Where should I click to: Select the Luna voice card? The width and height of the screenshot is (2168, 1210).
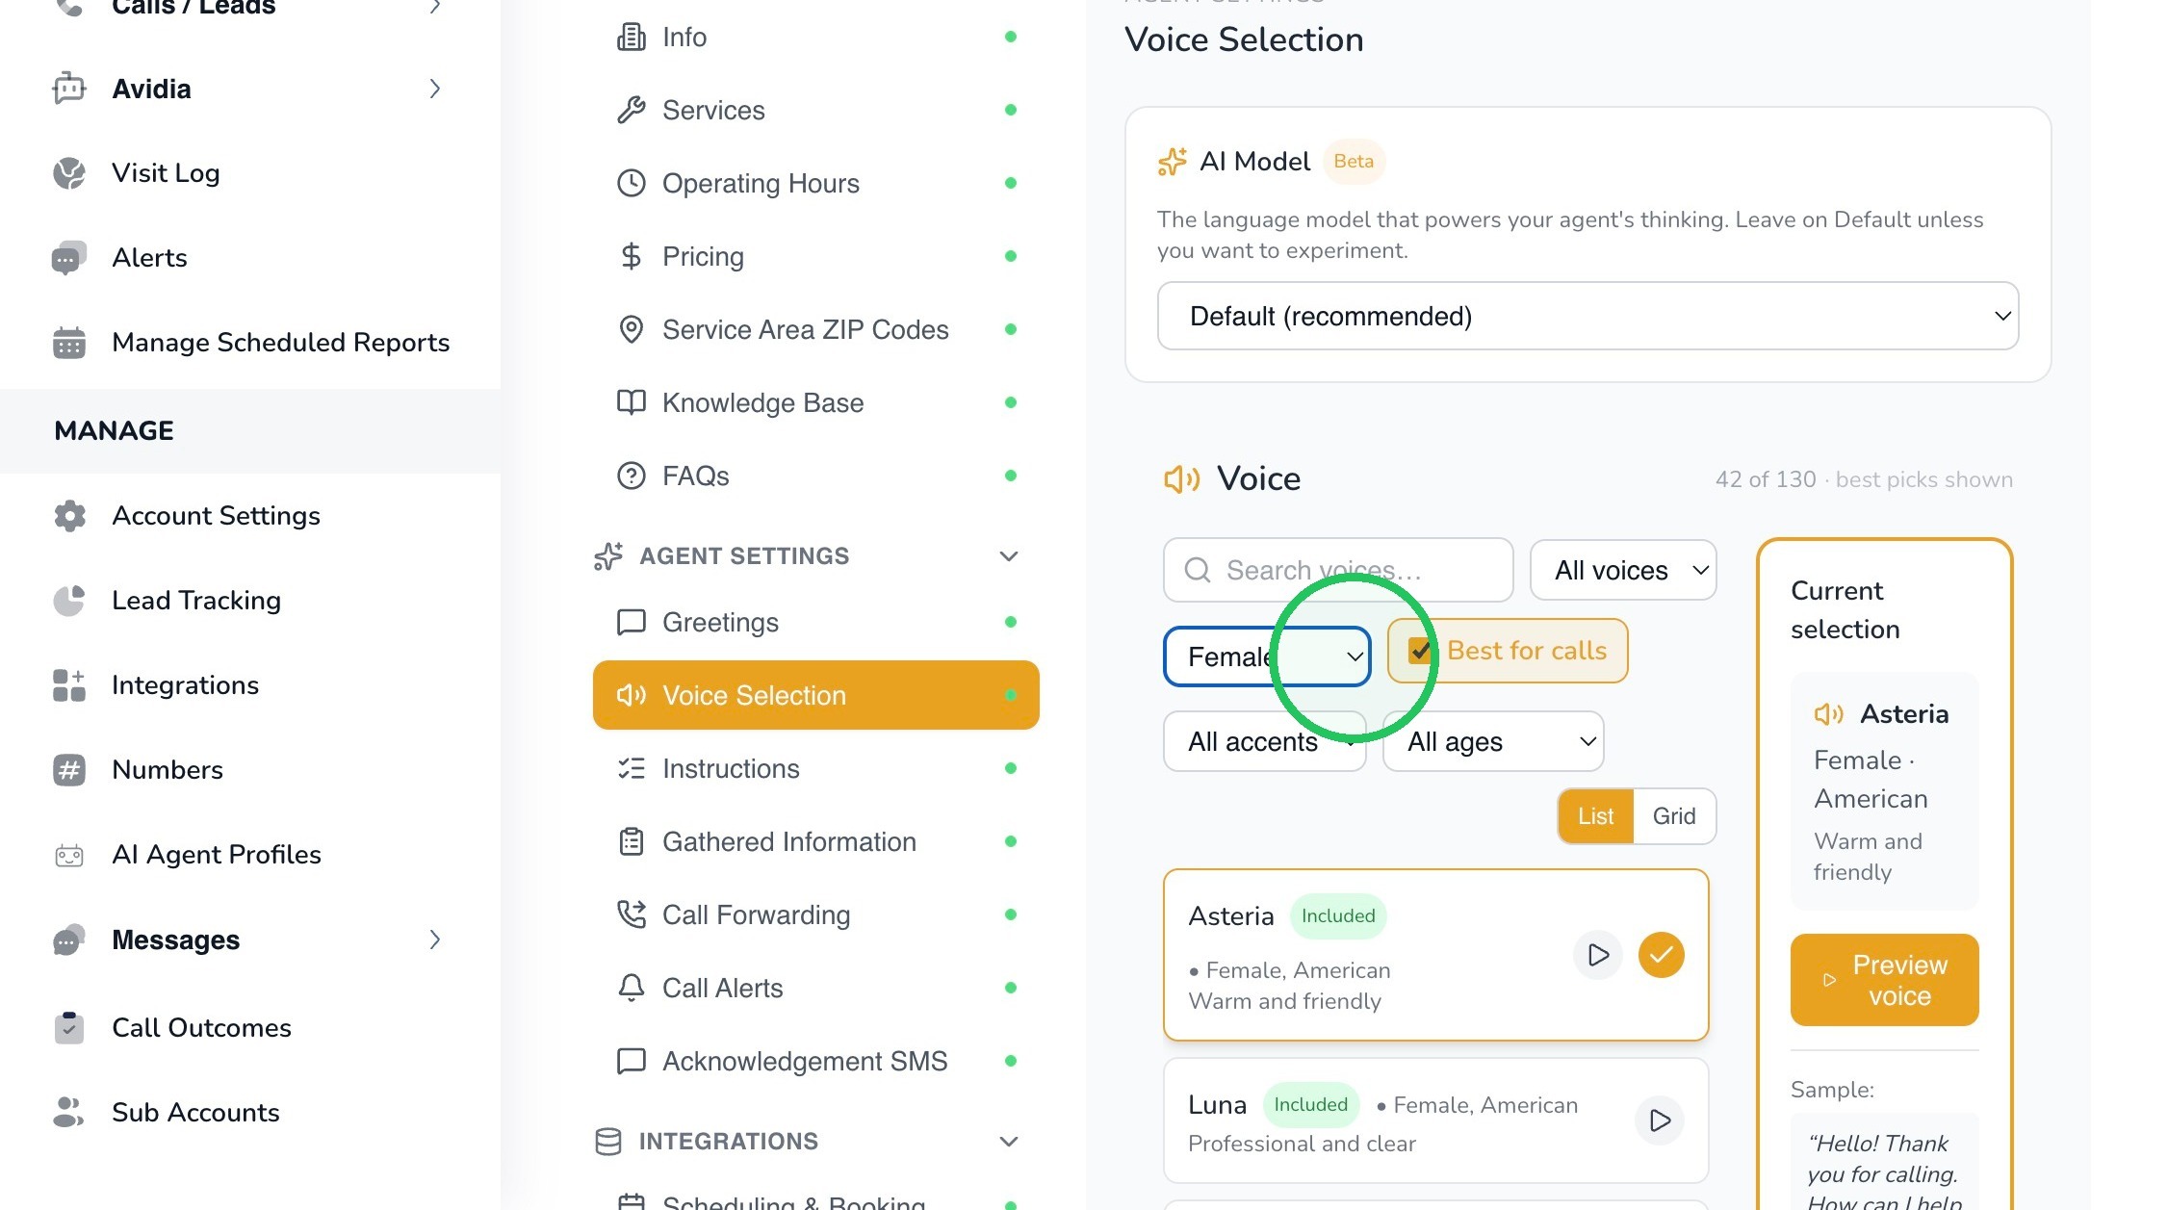click(x=1435, y=1120)
